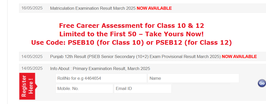Click the date beside Primary Examination info

coord(32,68)
